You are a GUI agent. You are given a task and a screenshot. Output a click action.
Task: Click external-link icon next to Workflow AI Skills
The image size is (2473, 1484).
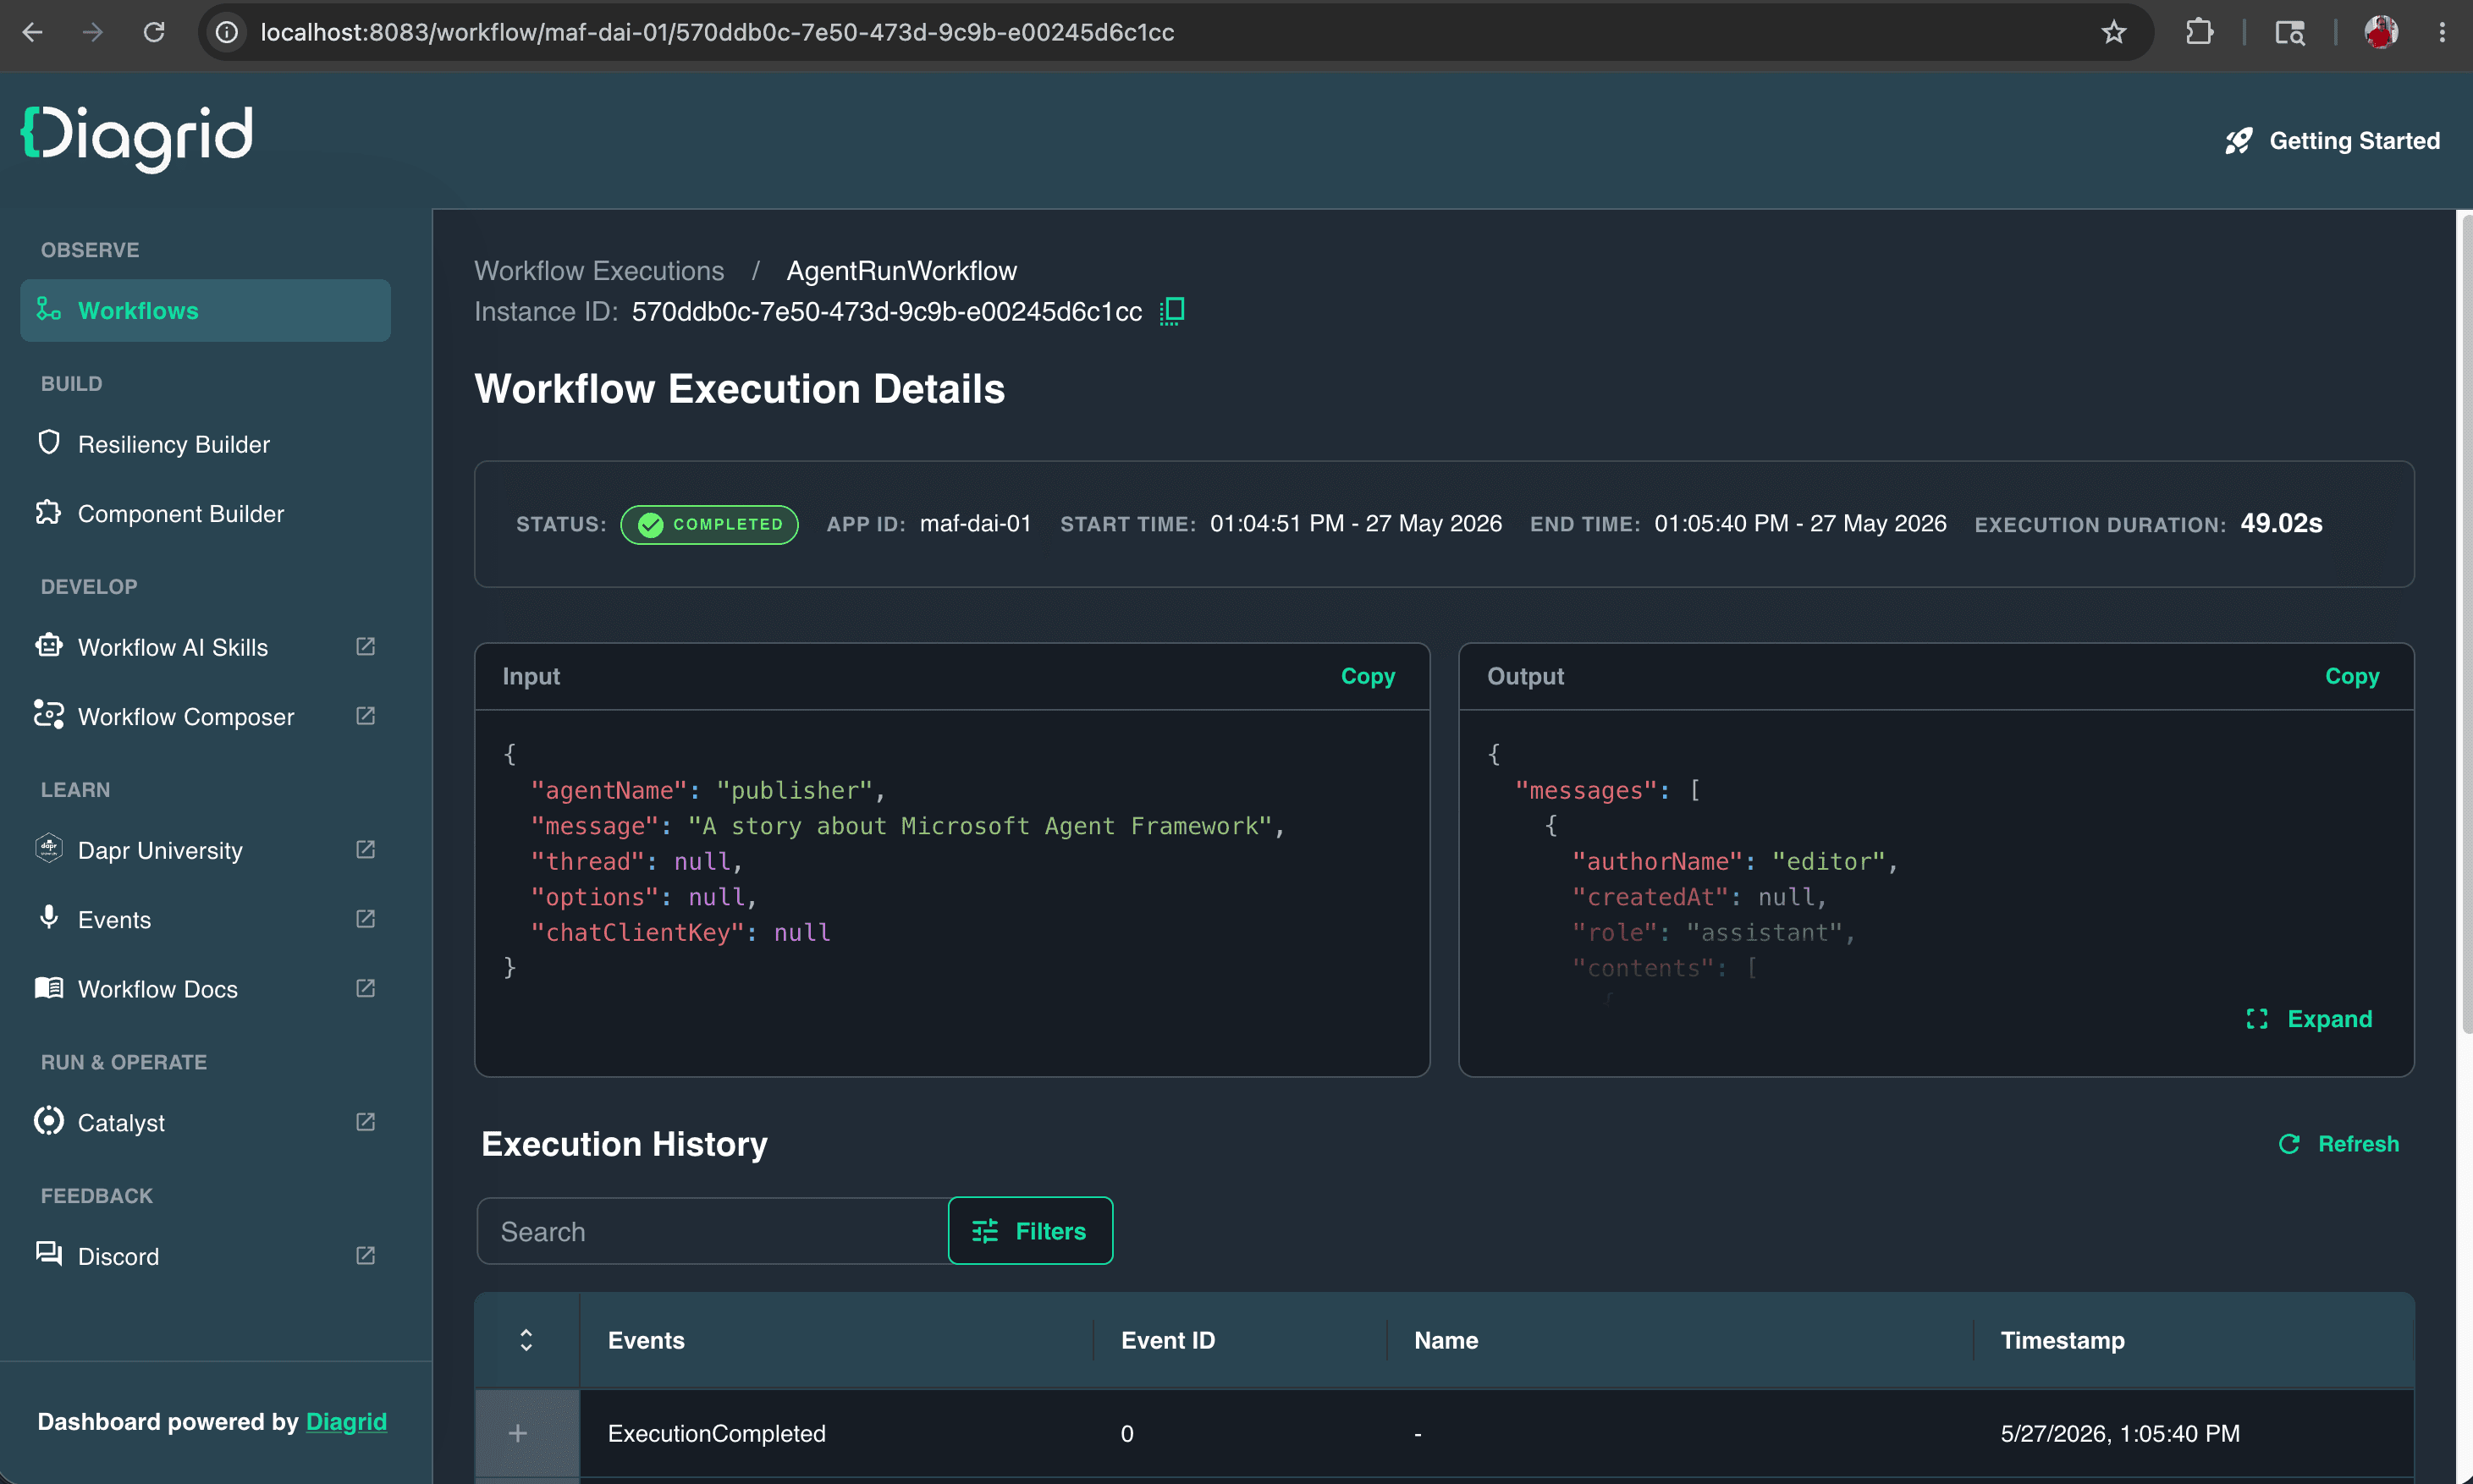(x=365, y=647)
